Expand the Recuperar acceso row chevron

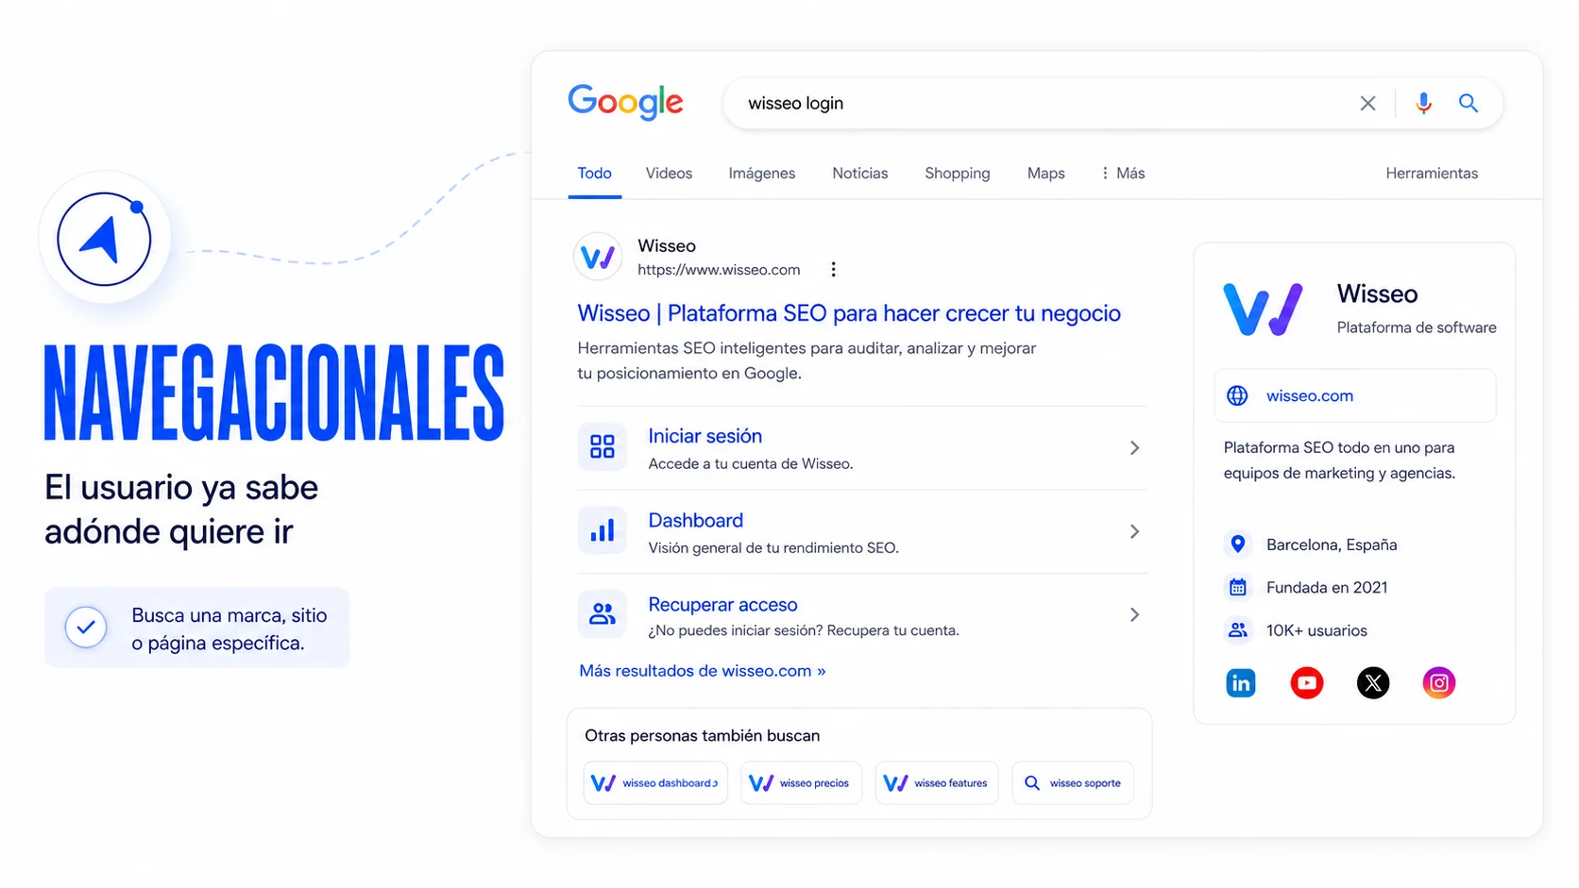tap(1134, 614)
